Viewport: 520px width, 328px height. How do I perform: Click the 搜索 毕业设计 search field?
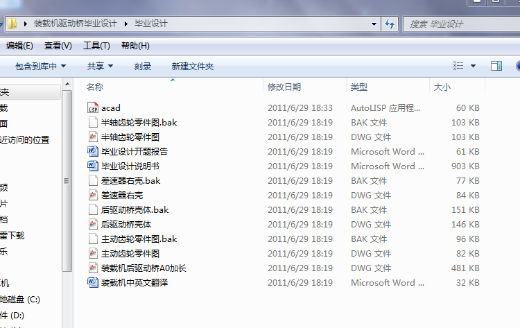click(x=462, y=24)
